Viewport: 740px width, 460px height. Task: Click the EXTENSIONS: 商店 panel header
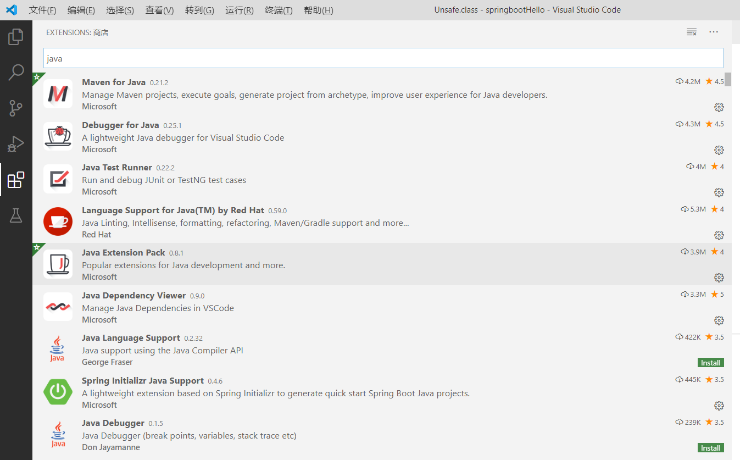point(77,32)
